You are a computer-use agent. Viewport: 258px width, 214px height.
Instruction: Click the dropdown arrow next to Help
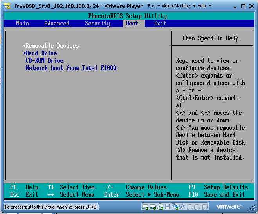[210, 6]
